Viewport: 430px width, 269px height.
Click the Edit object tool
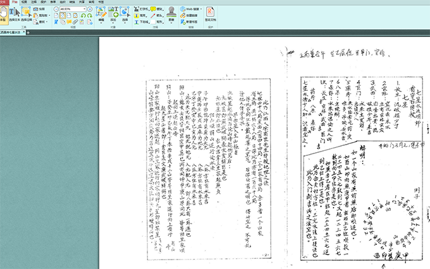pos(101,15)
